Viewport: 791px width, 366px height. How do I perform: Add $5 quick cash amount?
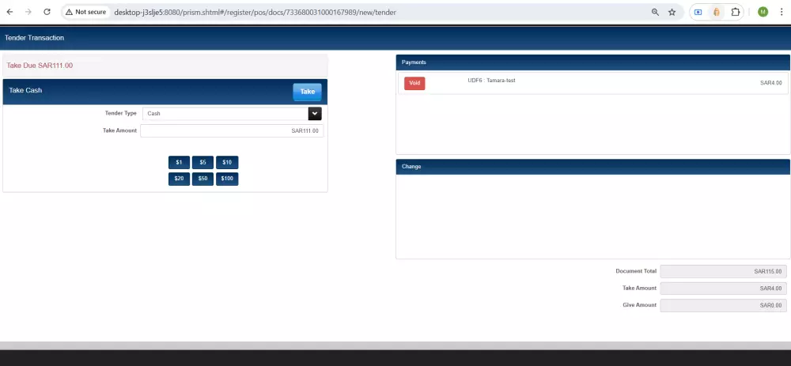(x=202, y=162)
